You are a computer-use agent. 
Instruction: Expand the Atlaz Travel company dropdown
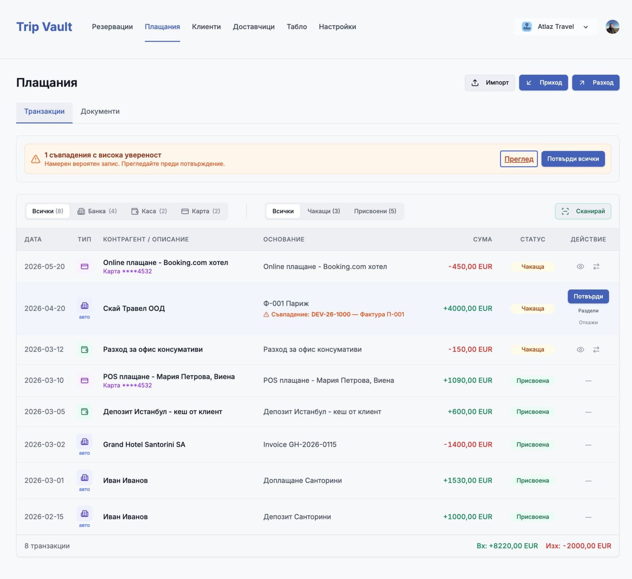pos(555,26)
